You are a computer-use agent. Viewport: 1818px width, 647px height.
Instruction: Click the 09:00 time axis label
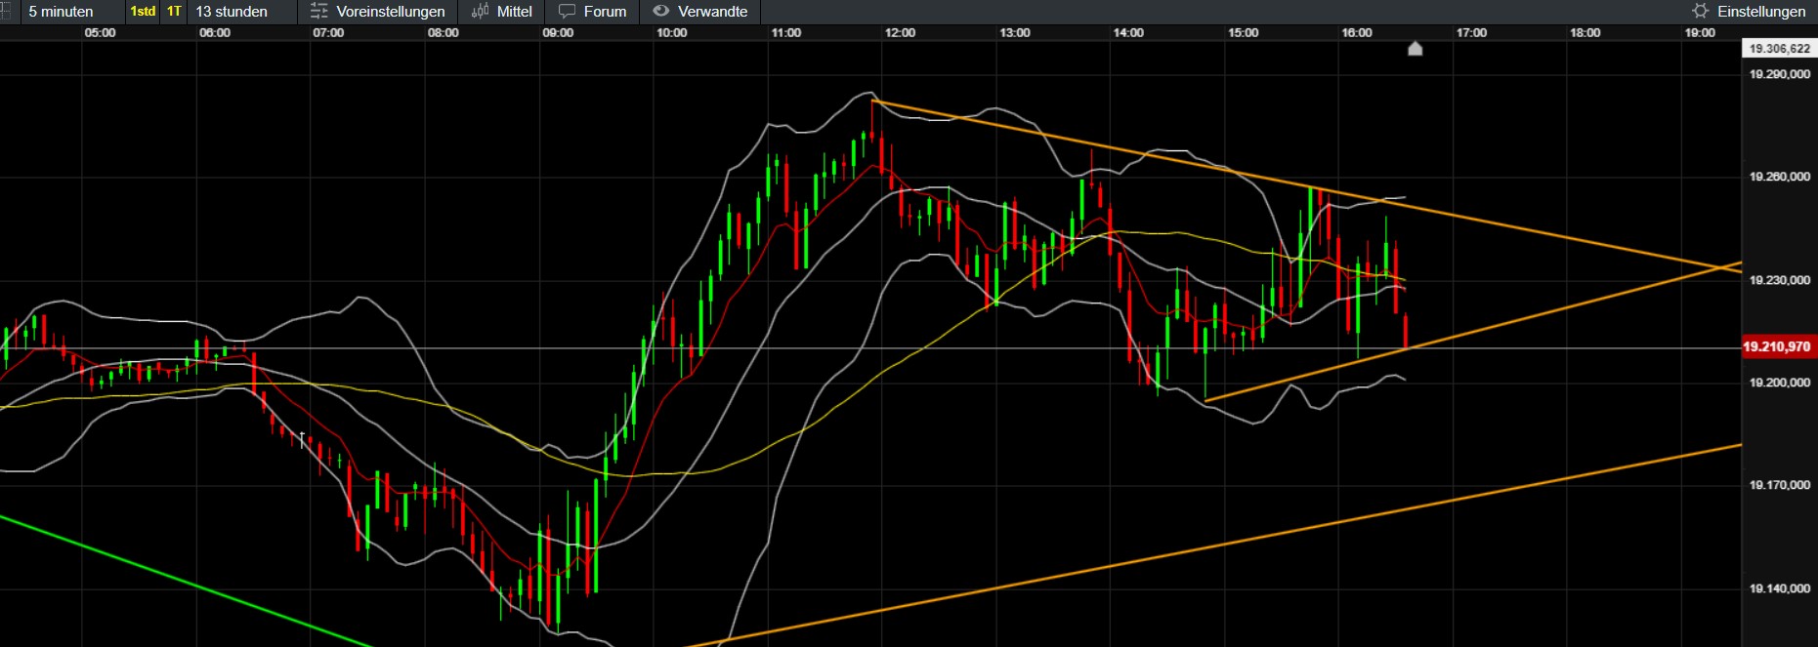click(x=558, y=33)
